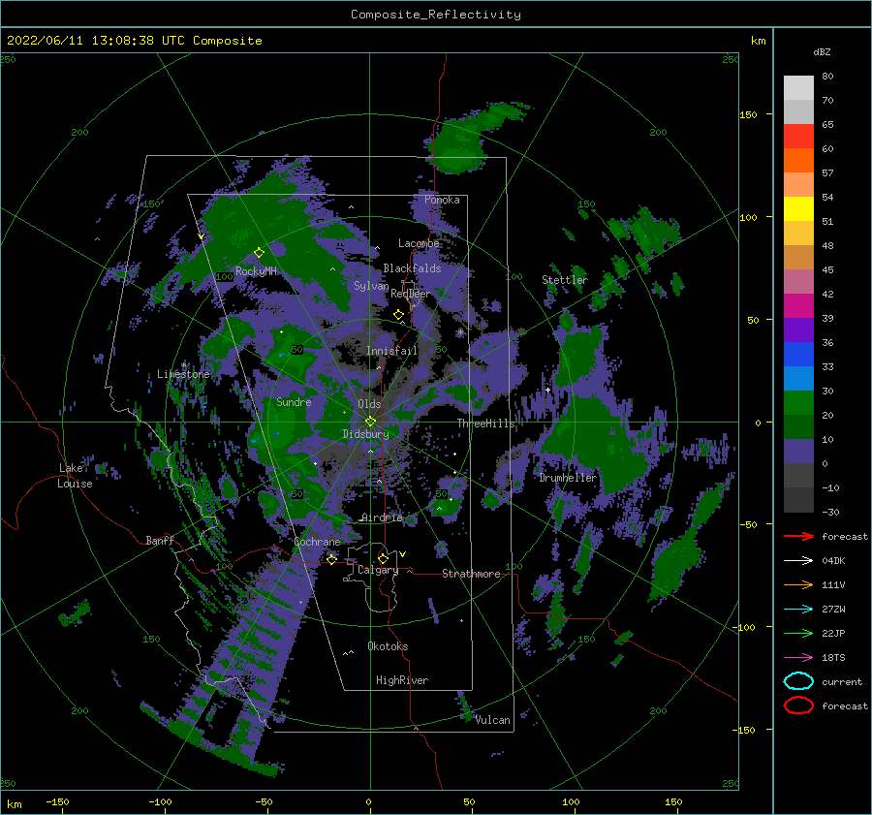
Task: Click the yellow marker south of RedDeer
Action: point(398,314)
